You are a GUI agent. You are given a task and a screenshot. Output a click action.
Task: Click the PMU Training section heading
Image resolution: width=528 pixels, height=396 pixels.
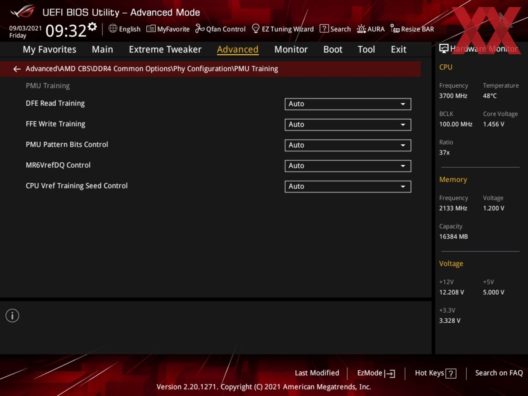[48, 86]
